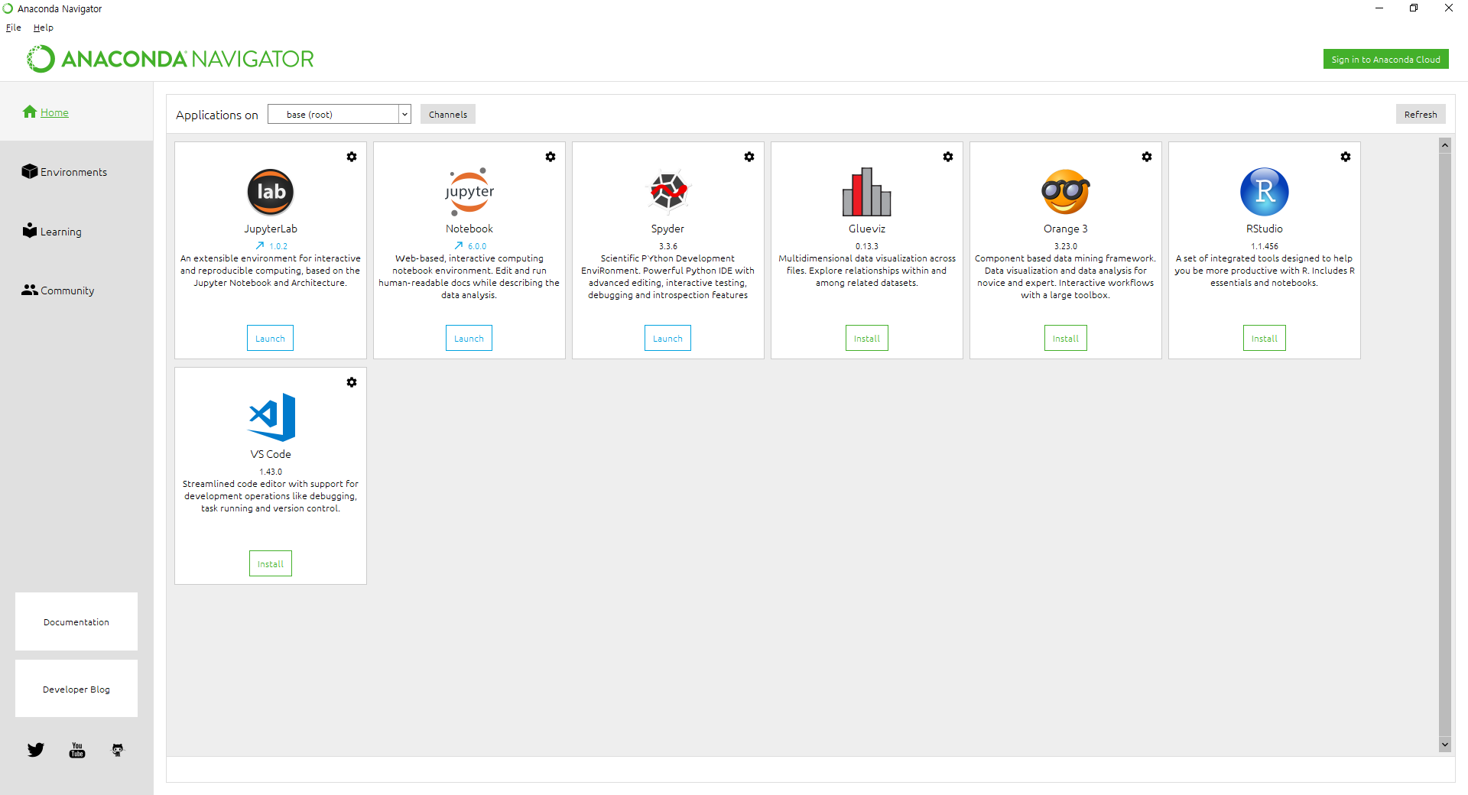Click the JupyterLab title text
This screenshot has height=795, width=1468.
point(271,229)
